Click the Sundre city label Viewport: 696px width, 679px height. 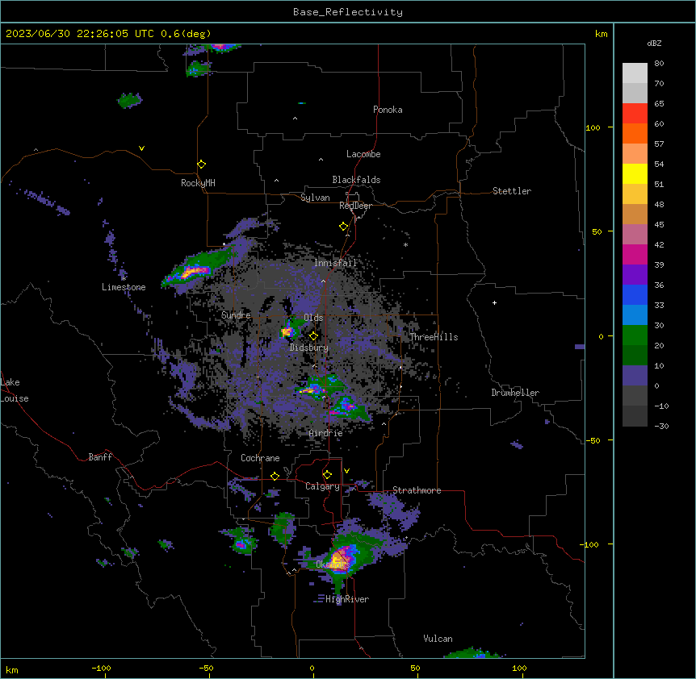[236, 315]
